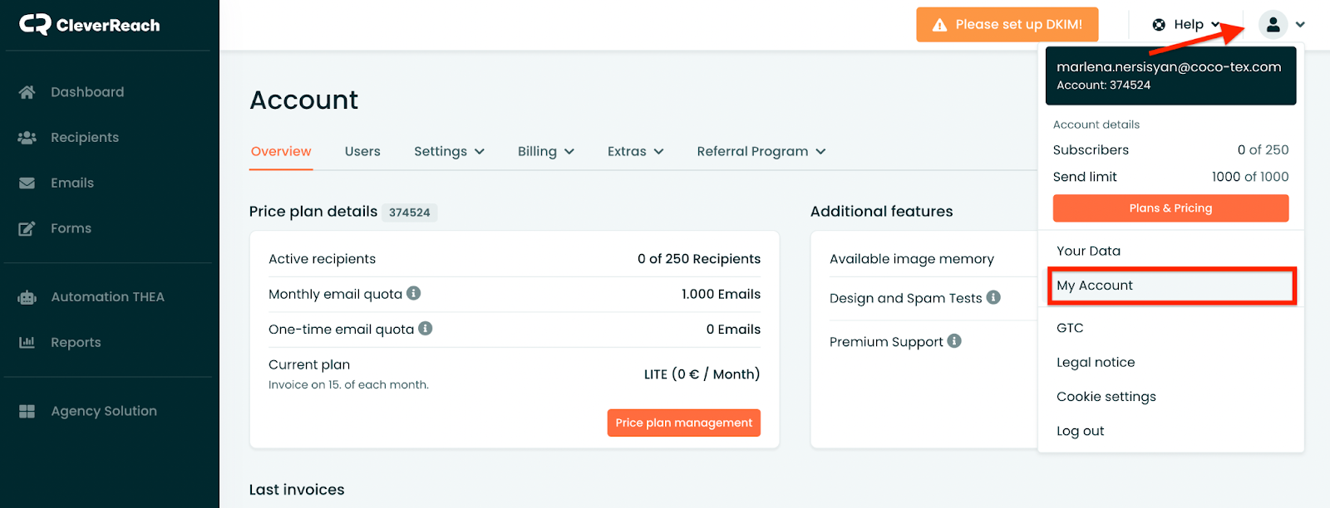Click the Recipients people icon
Viewport: 1330px width, 508px height.
click(x=27, y=138)
